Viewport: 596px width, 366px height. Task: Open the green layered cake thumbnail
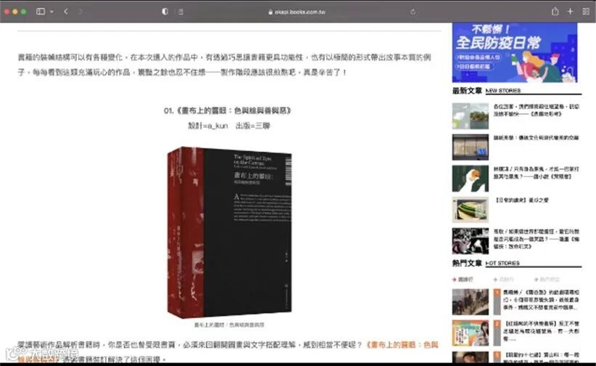pyautogui.click(x=470, y=209)
